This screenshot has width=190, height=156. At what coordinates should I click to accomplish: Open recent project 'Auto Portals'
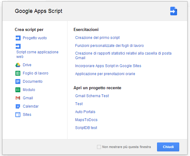click(85, 112)
